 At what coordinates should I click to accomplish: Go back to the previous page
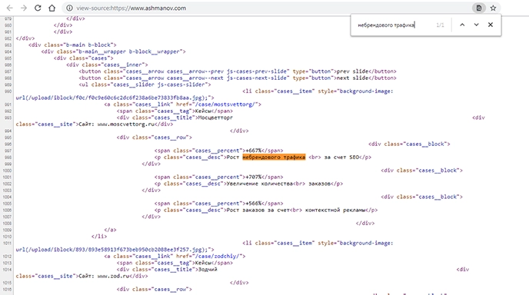pyautogui.click(x=9, y=8)
